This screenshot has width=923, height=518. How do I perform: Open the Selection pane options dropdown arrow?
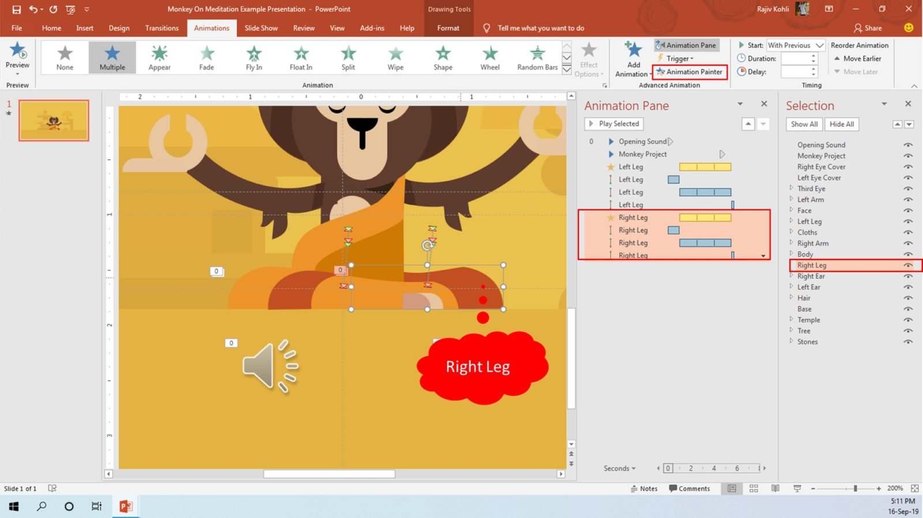(x=884, y=104)
